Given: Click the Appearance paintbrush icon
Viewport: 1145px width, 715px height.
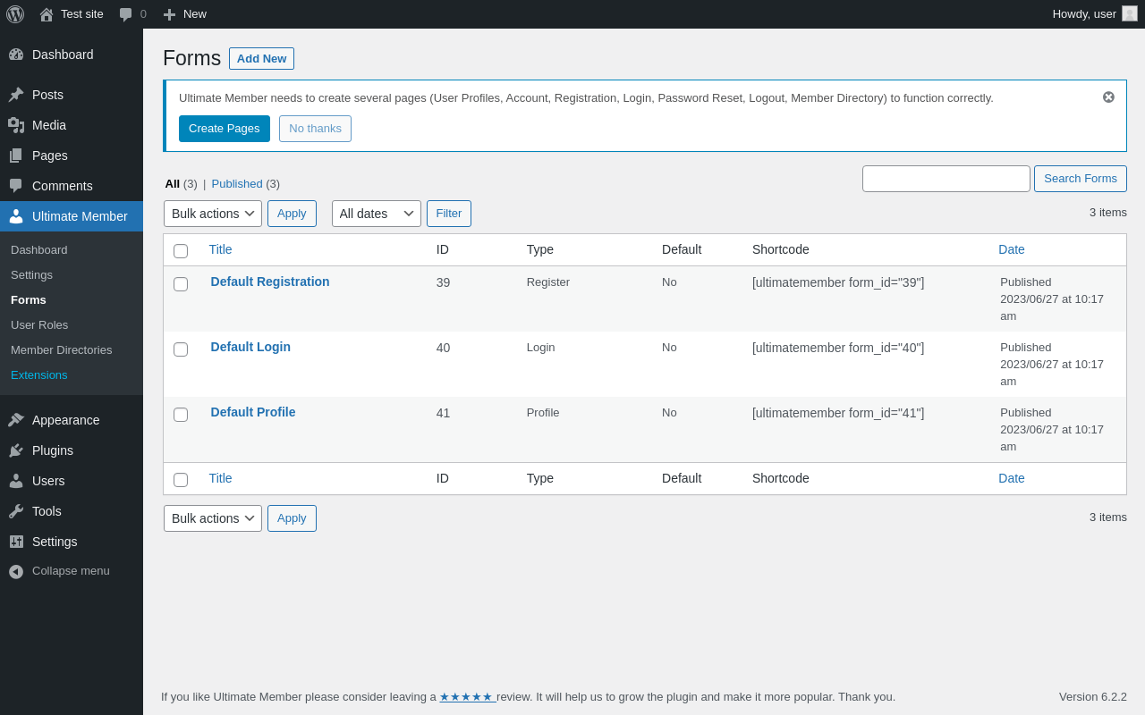Looking at the screenshot, I should (x=16, y=420).
